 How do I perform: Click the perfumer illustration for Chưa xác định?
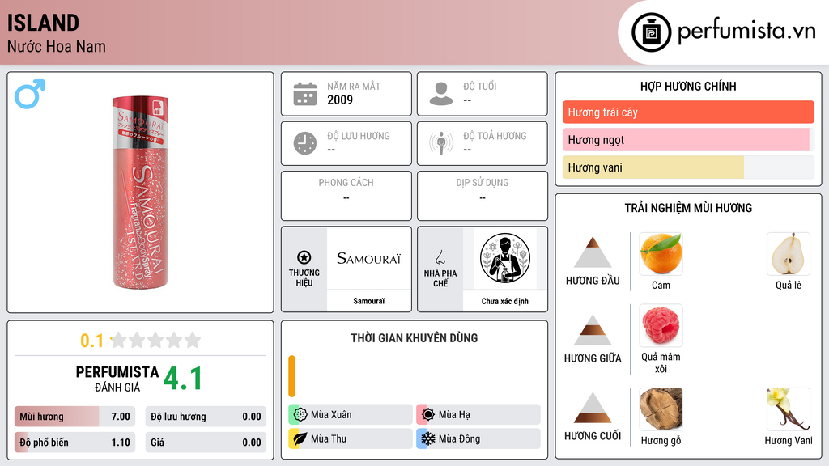click(505, 258)
